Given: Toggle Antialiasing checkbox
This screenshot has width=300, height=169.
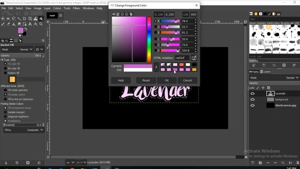Looking at the screenshot, I should click(5, 121).
